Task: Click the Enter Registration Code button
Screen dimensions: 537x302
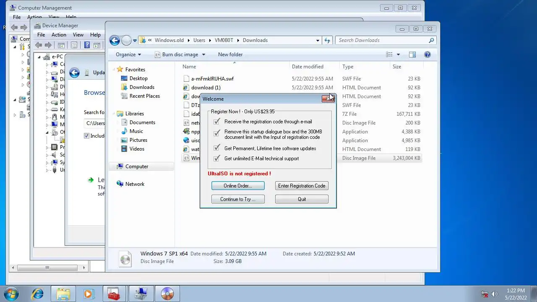Action: tap(302, 186)
